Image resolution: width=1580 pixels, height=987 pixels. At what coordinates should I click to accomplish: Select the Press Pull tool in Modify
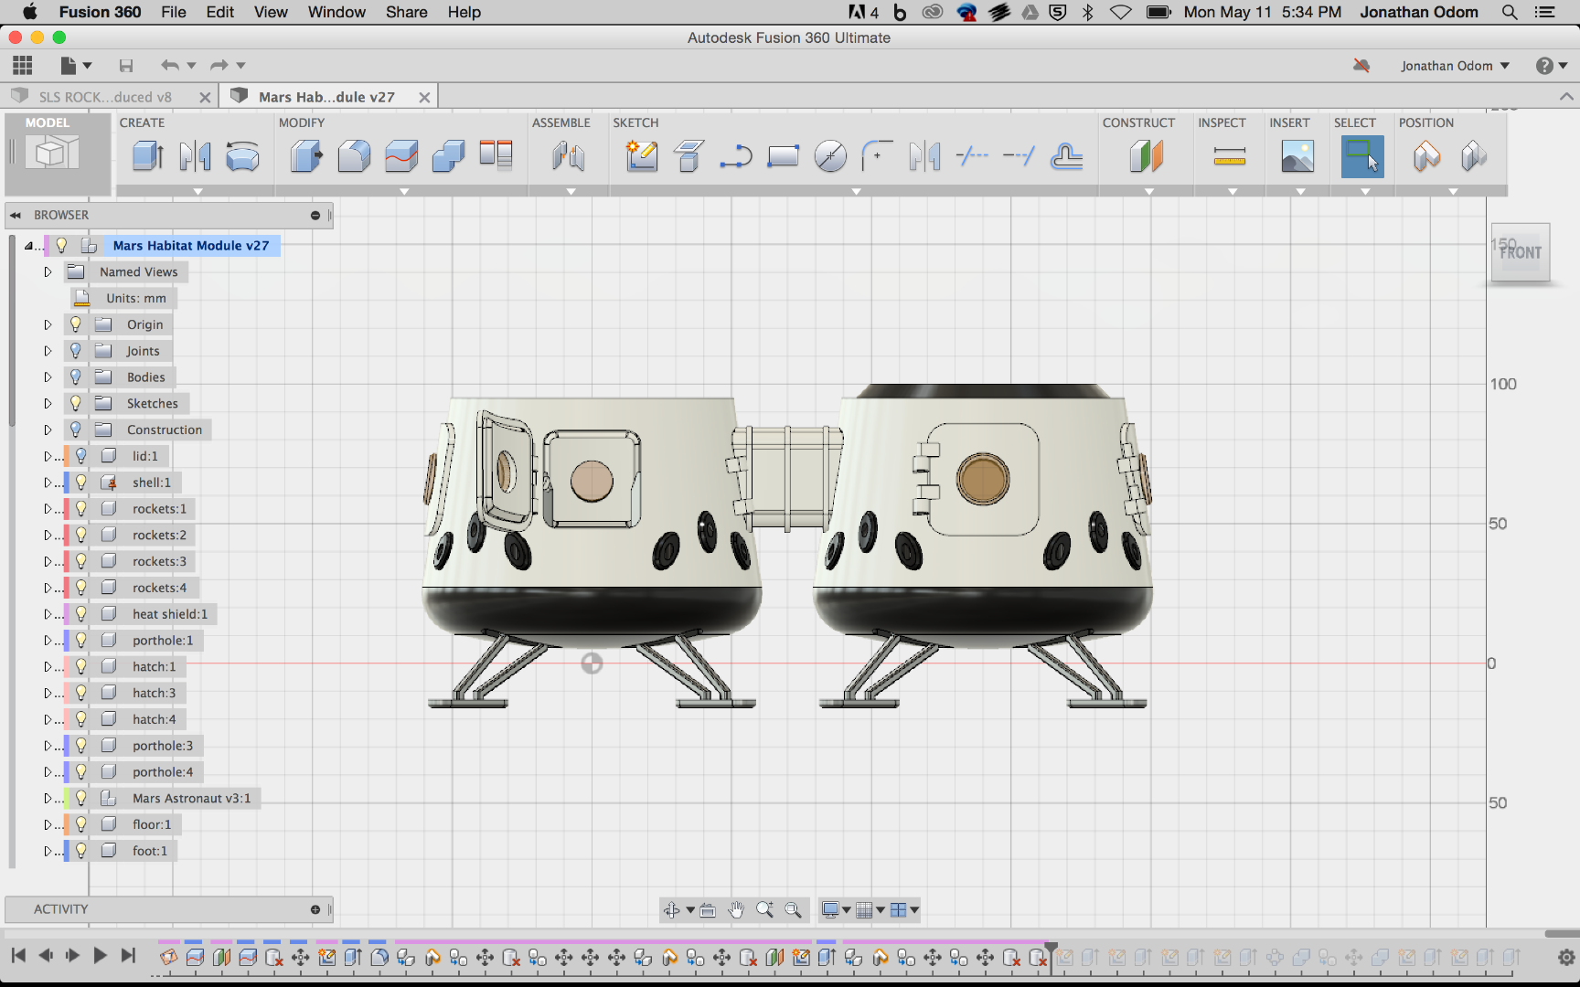coord(306,156)
